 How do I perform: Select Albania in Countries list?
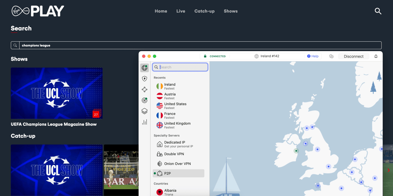178,192
